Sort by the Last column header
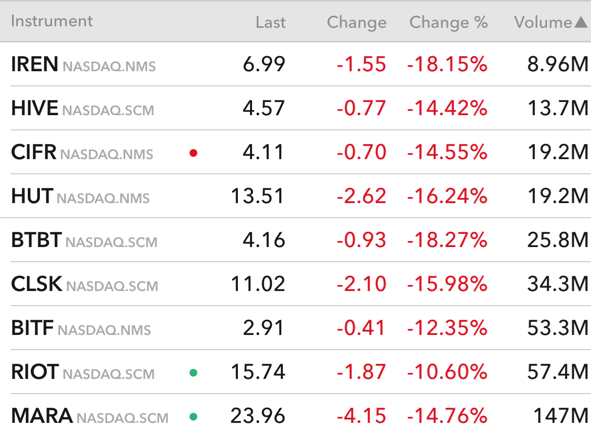The width and height of the screenshot is (591, 435). pos(271,22)
